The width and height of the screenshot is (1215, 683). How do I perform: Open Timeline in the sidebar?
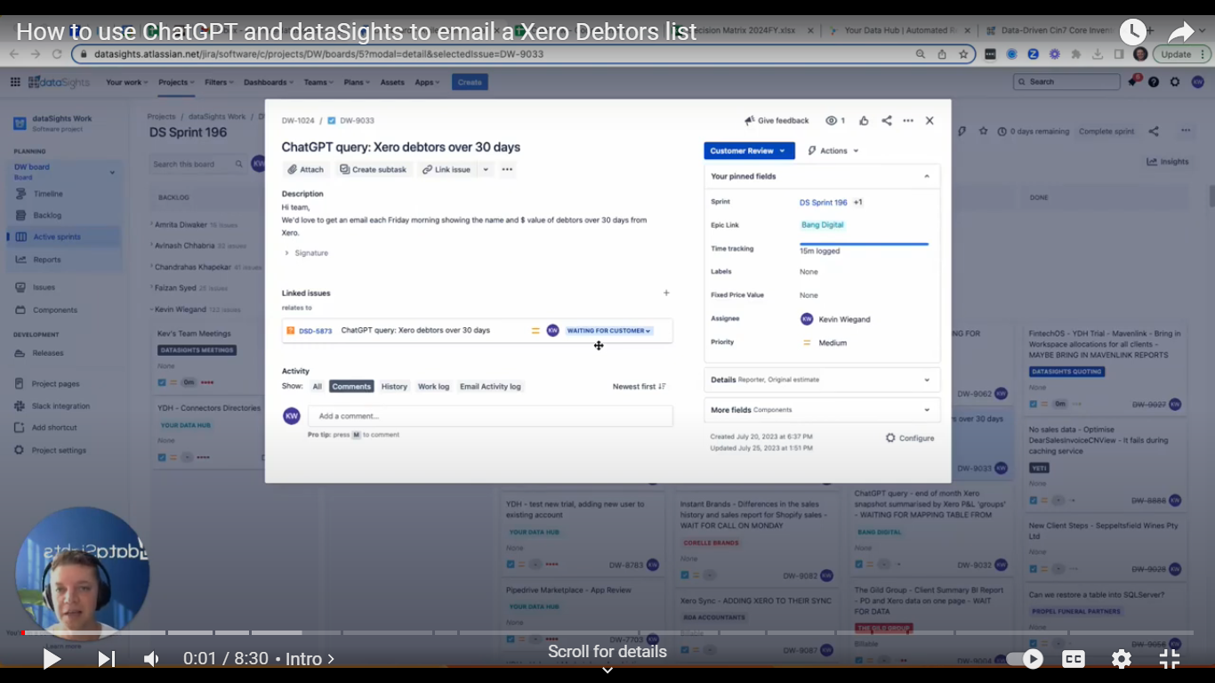point(48,194)
